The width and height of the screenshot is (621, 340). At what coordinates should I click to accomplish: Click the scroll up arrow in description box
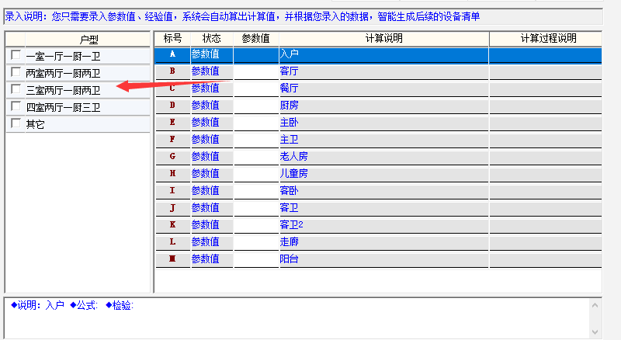pyautogui.click(x=595, y=305)
